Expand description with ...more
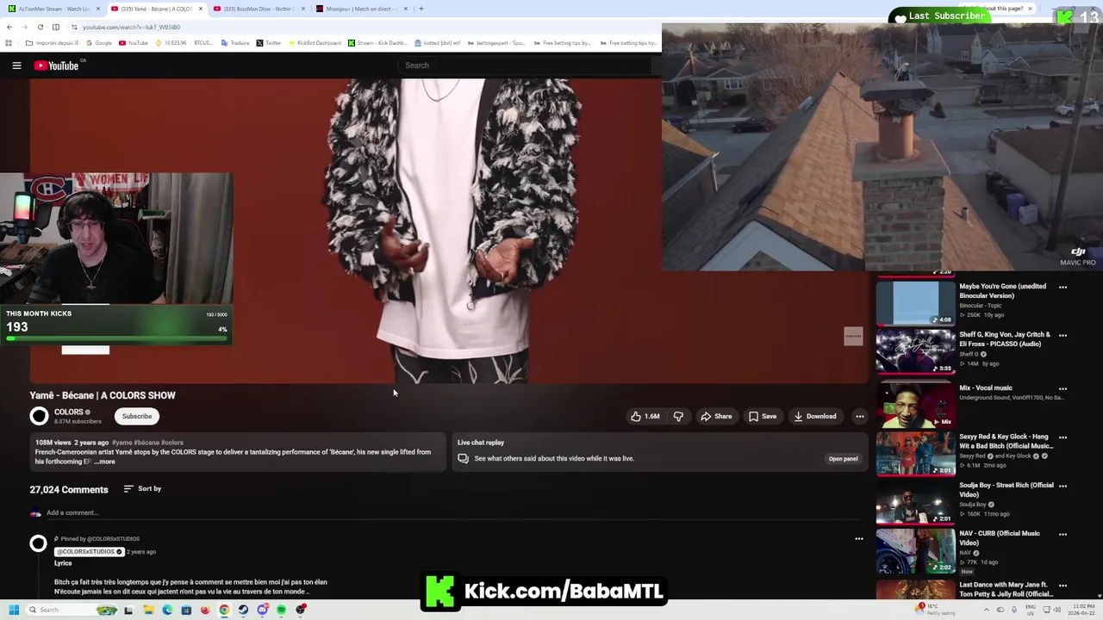 pyautogui.click(x=104, y=462)
